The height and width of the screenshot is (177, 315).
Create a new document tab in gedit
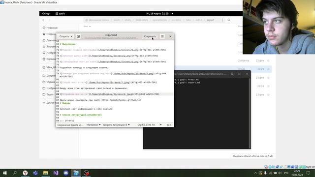point(78,36)
